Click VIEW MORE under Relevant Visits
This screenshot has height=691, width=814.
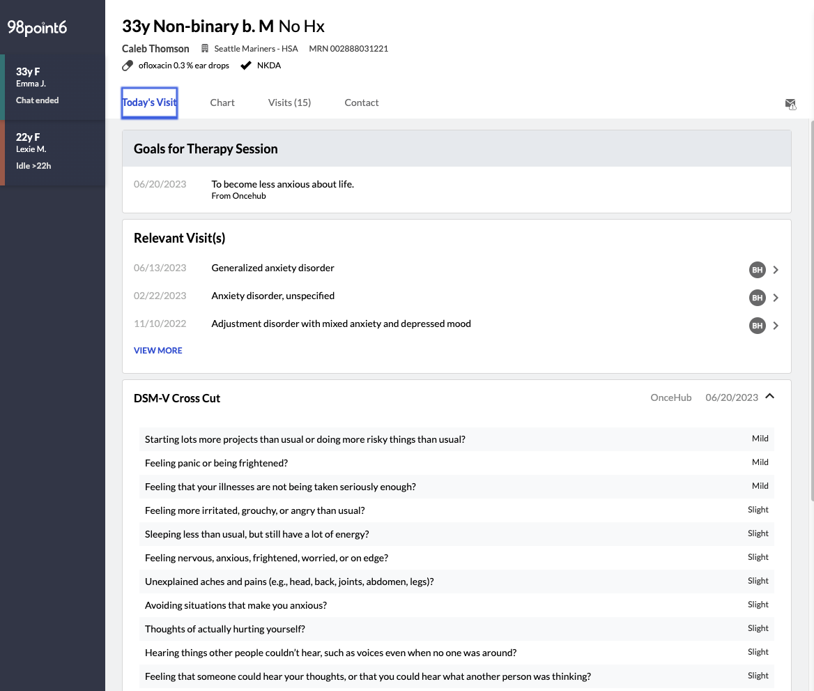pyautogui.click(x=158, y=351)
